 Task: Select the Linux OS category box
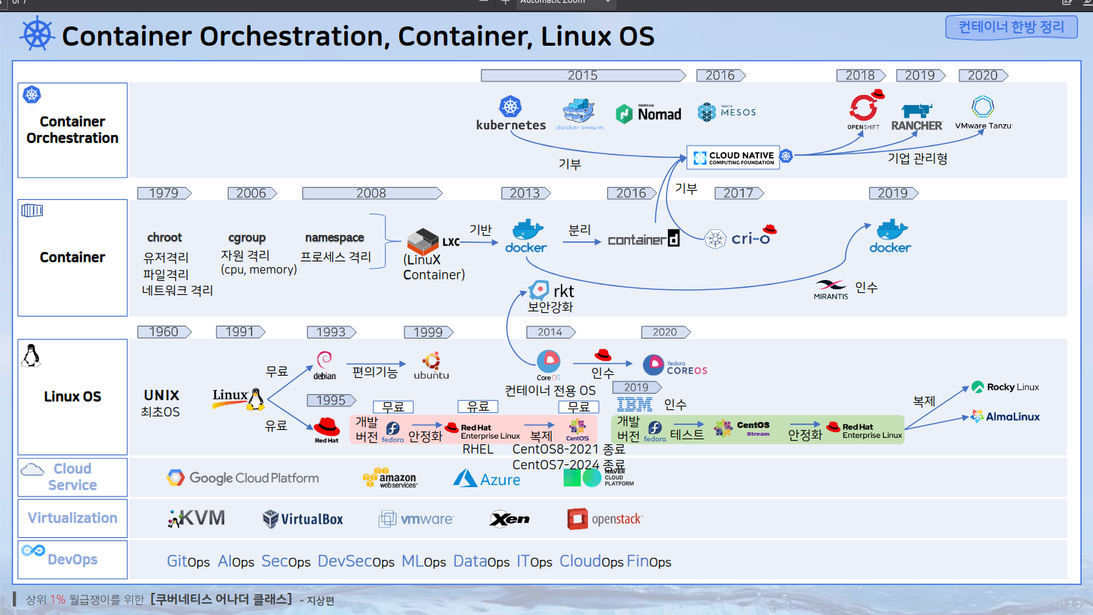[73, 396]
